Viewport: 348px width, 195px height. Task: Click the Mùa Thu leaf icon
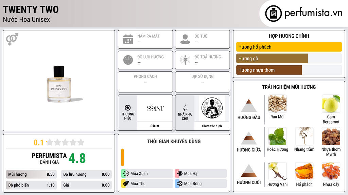coord(126,183)
